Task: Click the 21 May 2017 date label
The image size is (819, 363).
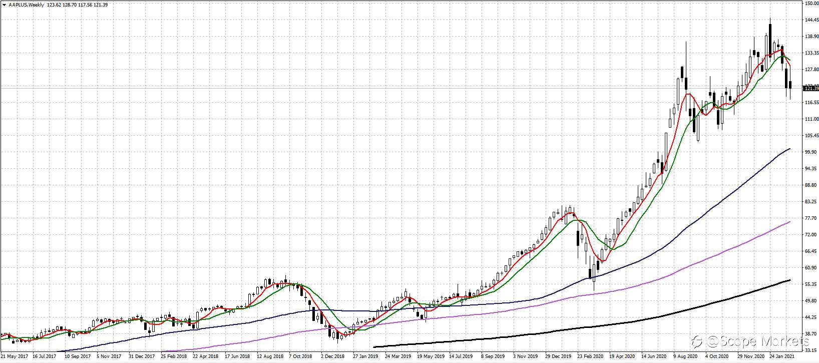Action: (x=14, y=357)
